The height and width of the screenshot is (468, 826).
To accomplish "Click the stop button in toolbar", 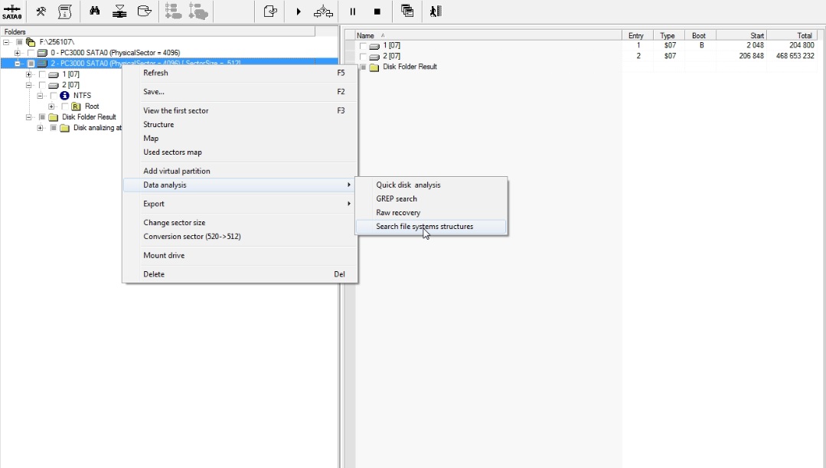I will (x=377, y=11).
